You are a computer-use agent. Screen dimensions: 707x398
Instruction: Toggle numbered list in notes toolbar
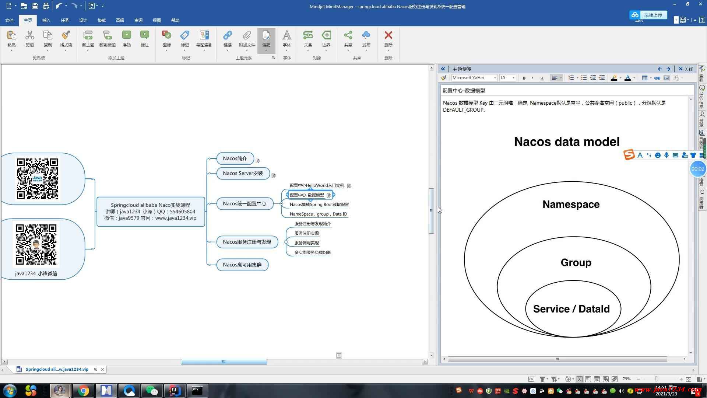pos(571,78)
